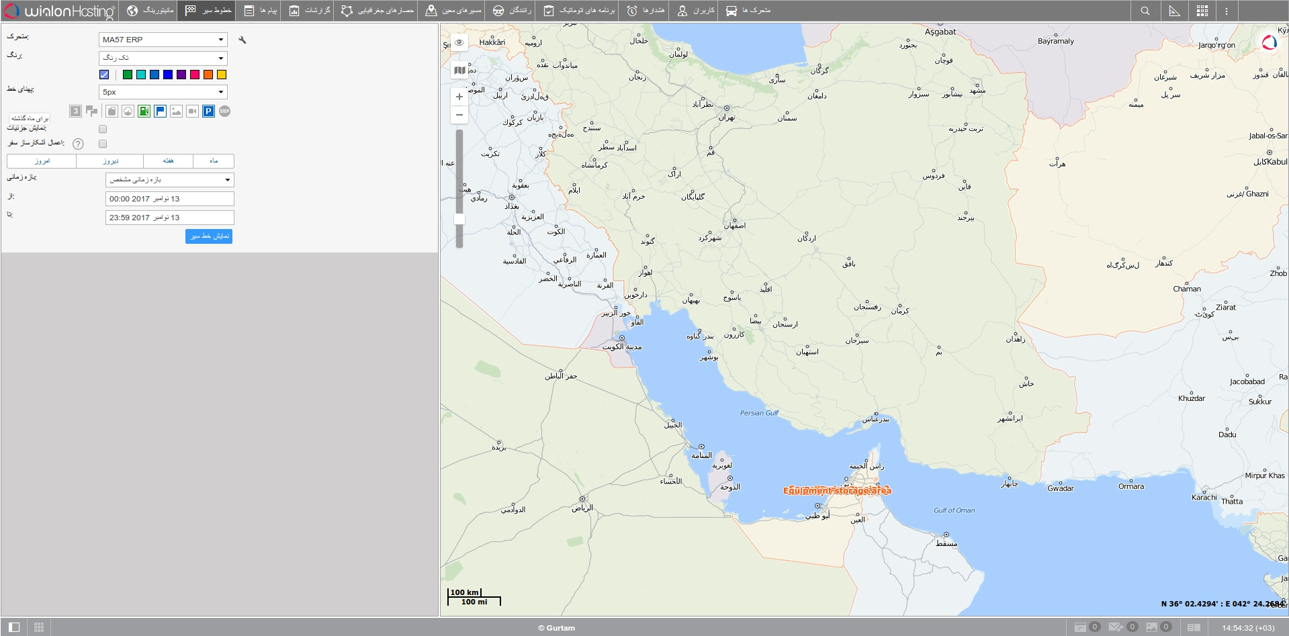Pick the green color swatch
Image resolution: width=1289 pixels, height=636 pixels.
tap(126, 75)
